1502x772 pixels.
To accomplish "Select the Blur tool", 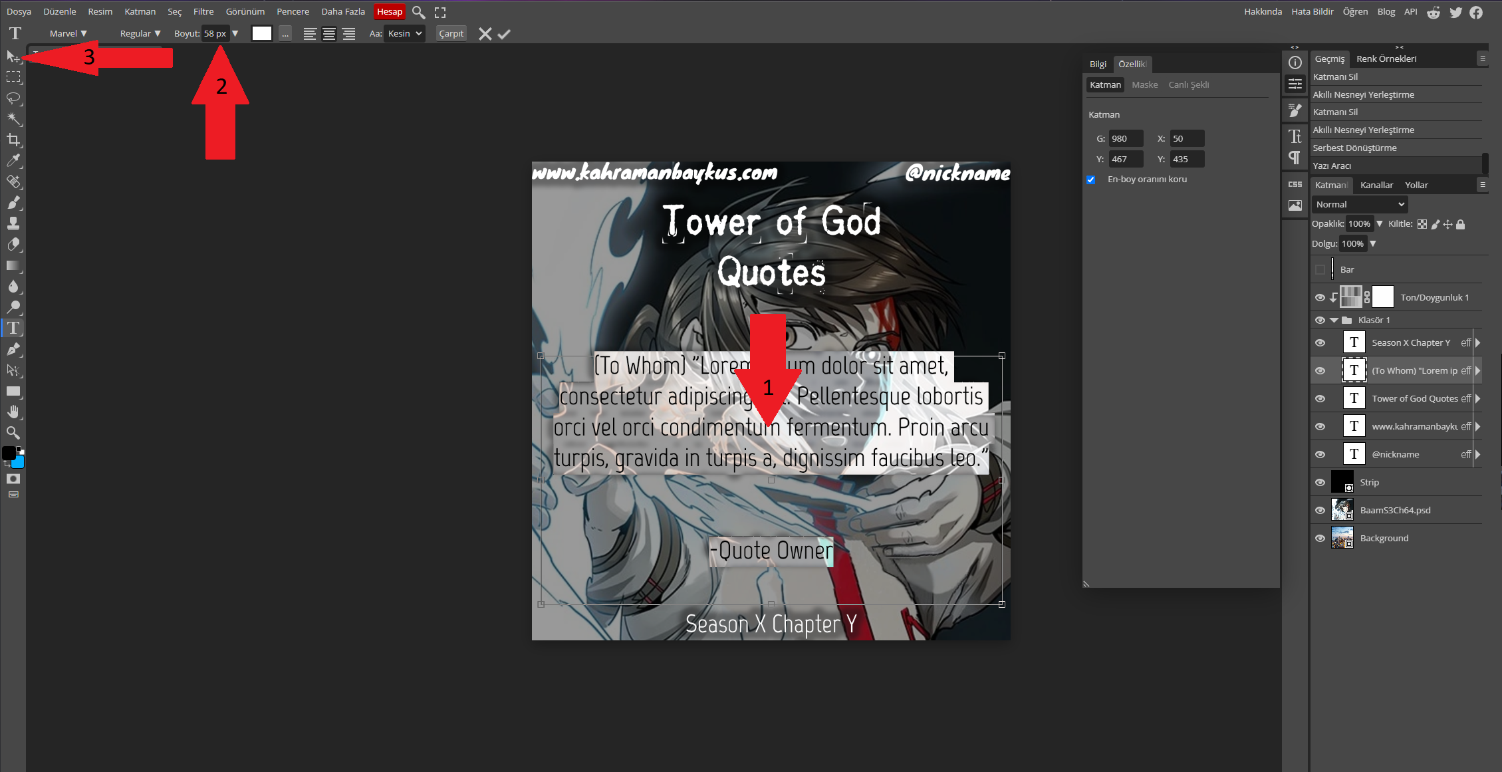I will (x=13, y=287).
